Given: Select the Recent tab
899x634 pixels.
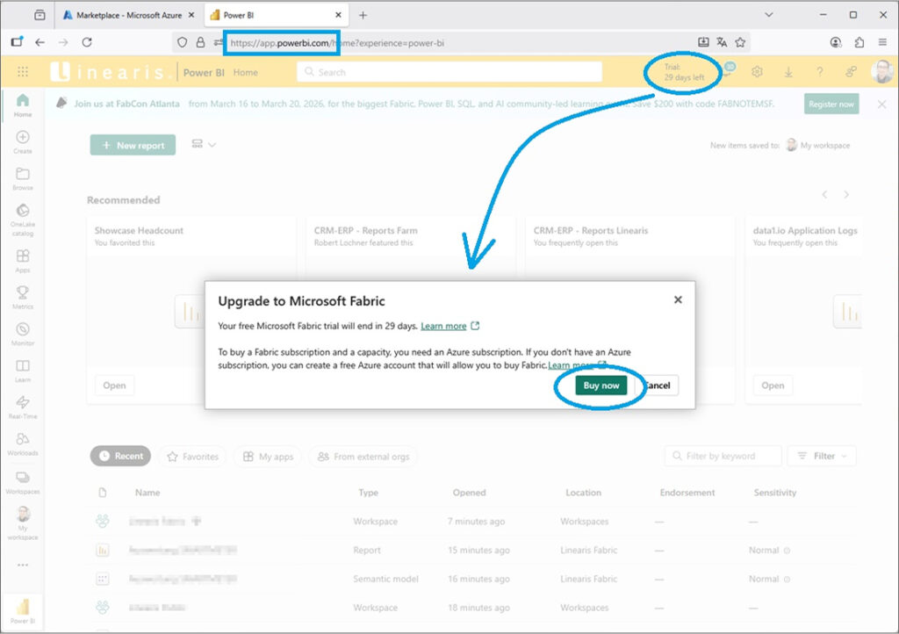Looking at the screenshot, I should [x=121, y=456].
